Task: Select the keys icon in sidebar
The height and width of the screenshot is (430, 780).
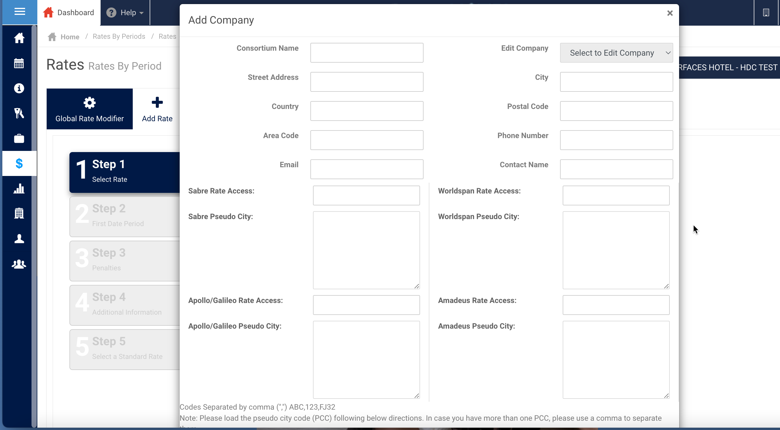Action: (19, 113)
